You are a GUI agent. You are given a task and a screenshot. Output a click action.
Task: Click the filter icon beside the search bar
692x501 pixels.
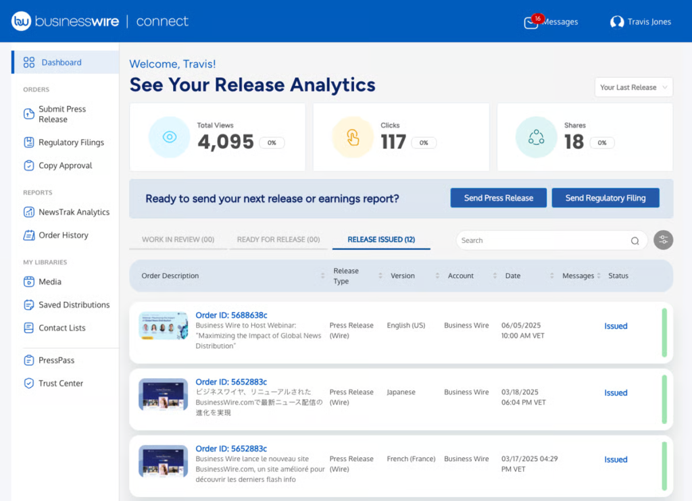[x=663, y=240]
